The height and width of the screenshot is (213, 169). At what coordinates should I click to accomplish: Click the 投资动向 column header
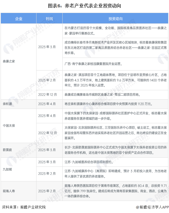tap(115, 18)
